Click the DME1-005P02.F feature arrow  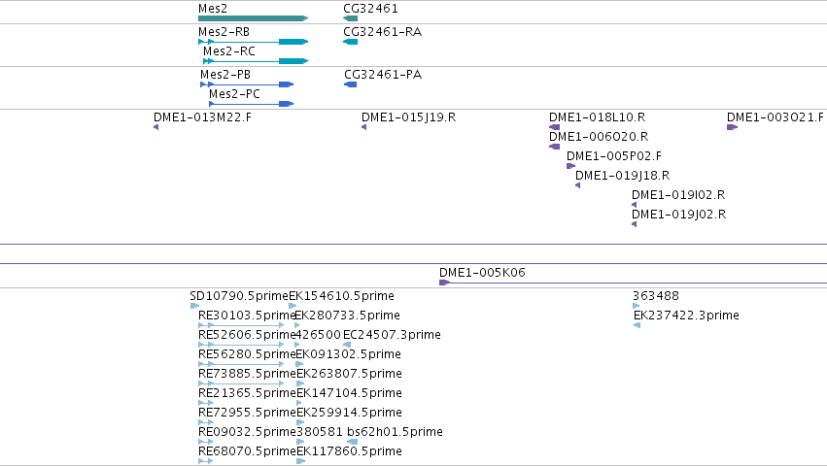point(570,166)
